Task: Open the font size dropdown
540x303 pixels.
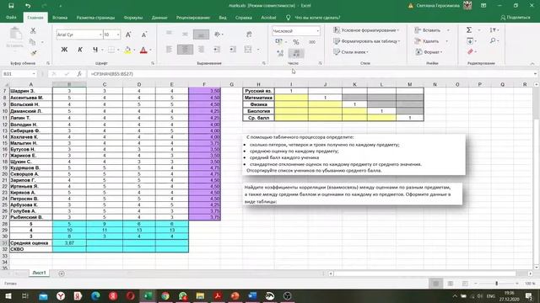Action: pyautogui.click(x=118, y=35)
